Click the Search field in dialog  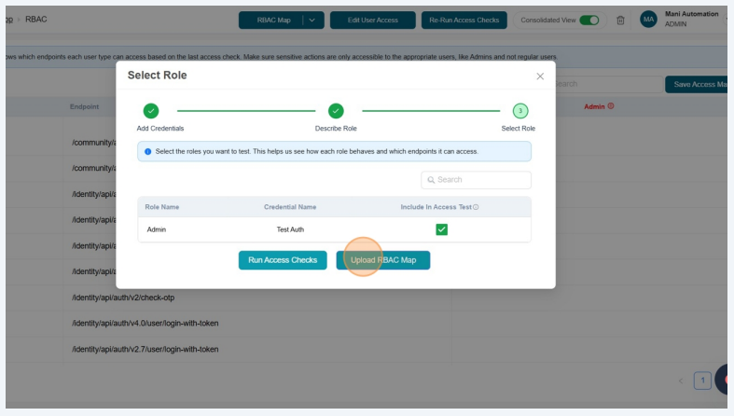476,180
